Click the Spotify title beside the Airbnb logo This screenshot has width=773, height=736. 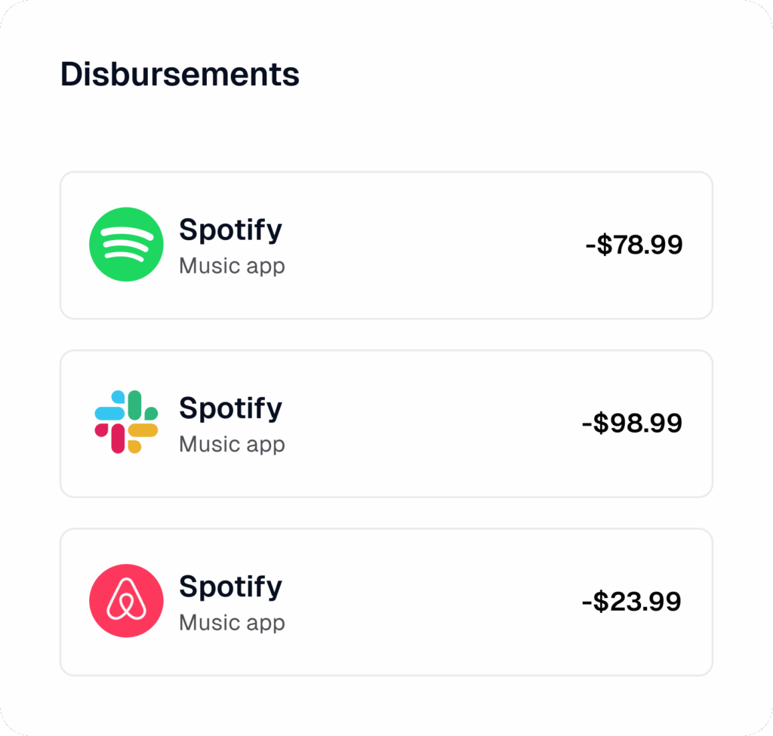point(230,586)
